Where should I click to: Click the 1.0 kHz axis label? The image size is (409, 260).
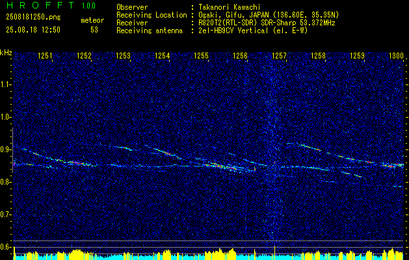[x=6, y=118]
